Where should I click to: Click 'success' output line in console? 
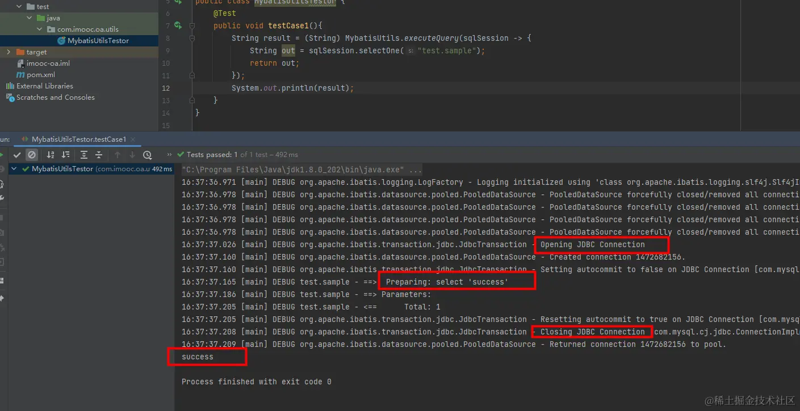pyautogui.click(x=198, y=357)
